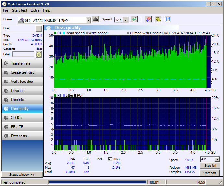The width and height of the screenshot is (224, 186).
Task: Click the Verify test disc icon
Action: coord(6,82)
